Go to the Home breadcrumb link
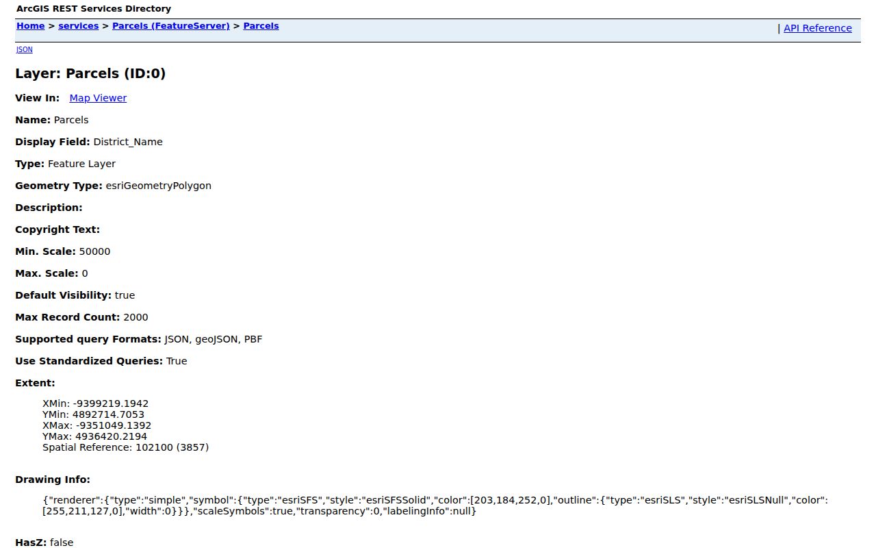 pos(30,26)
